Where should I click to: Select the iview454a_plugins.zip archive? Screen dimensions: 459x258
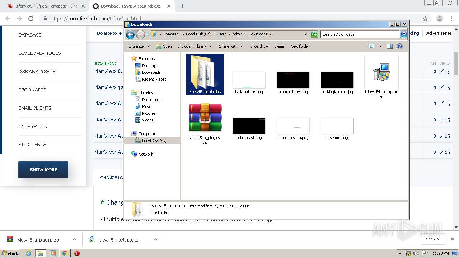tap(205, 124)
